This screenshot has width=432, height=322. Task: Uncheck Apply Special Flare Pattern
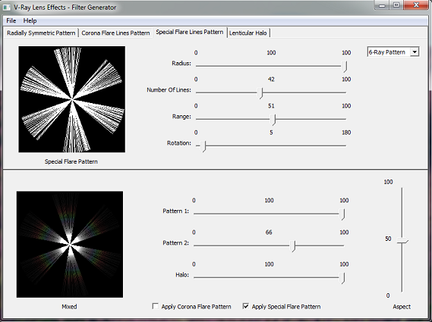coord(246,306)
